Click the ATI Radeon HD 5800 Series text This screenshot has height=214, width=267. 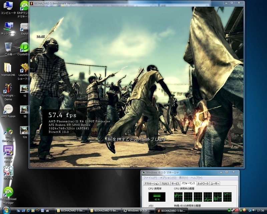click(x=69, y=125)
